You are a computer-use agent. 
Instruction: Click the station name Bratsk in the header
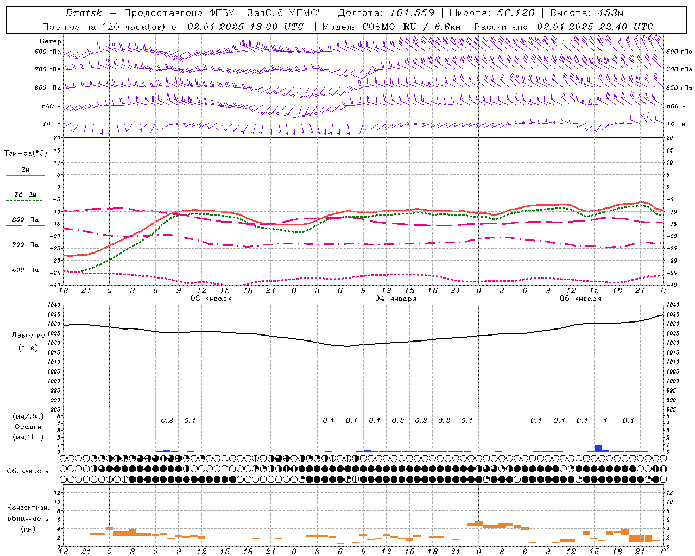tap(83, 13)
